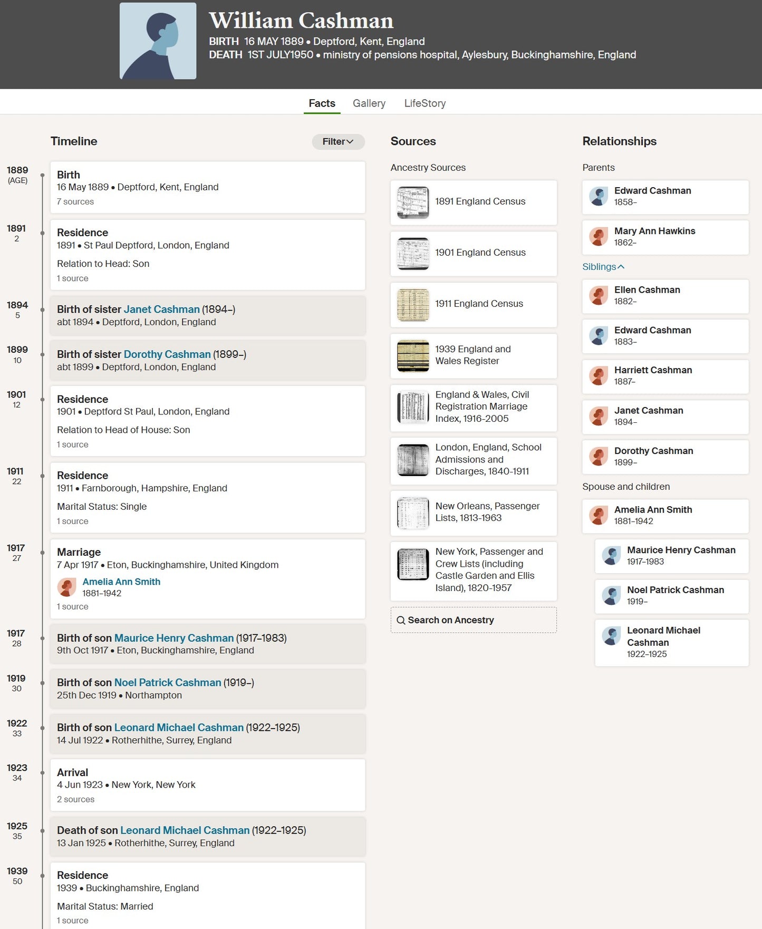Open the LifeStory tab
Viewport: 762px width, 929px height.
coord(425,103)
